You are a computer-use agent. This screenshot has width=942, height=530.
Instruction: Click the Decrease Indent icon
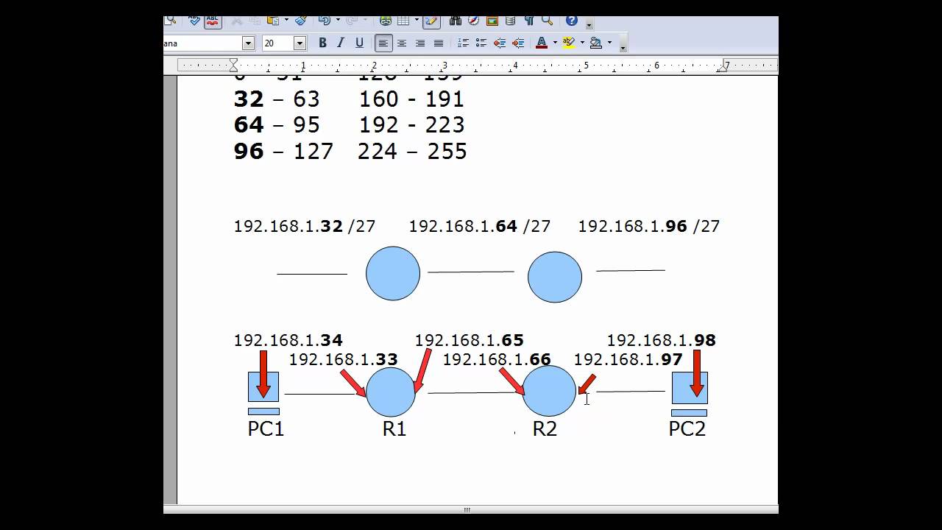(500, 43)
